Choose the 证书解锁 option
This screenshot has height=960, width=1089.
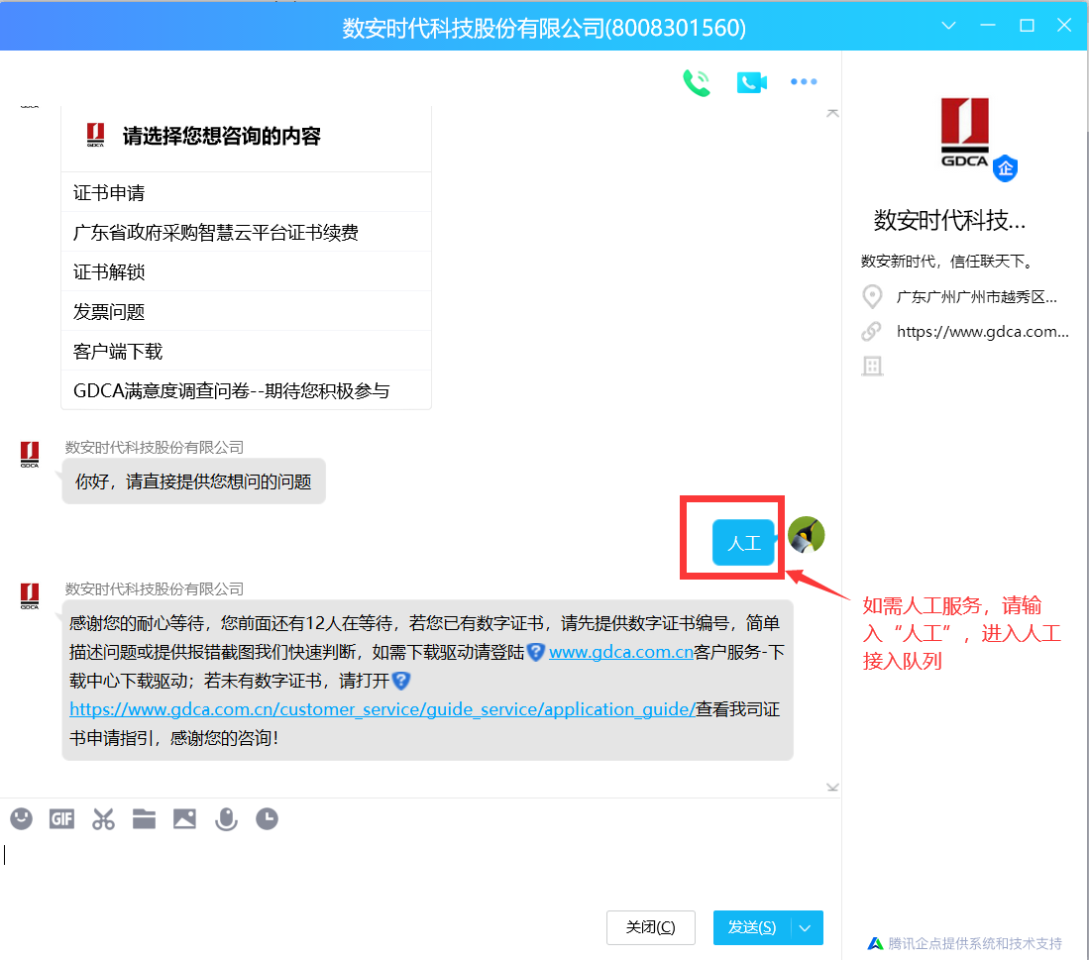pyautogui.click(x=247, y=271)
